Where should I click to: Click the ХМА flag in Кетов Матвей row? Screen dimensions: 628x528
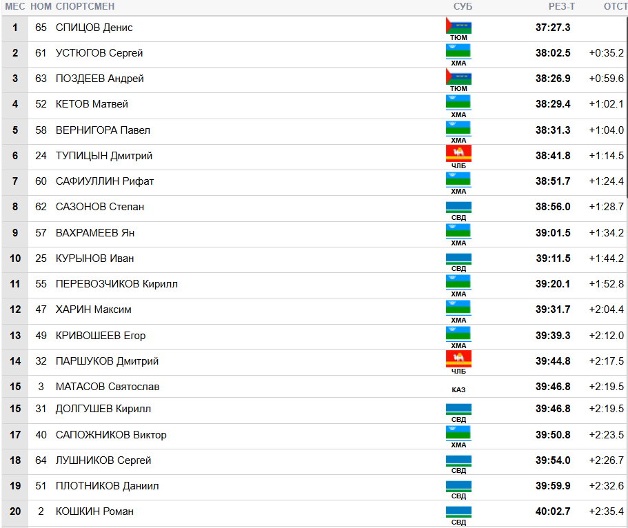458,102
